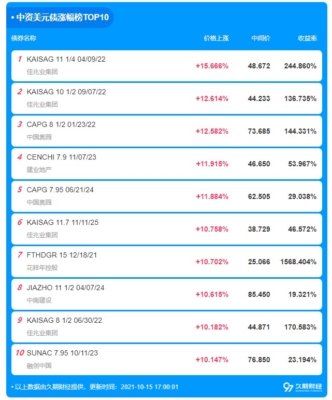Click the 中资美元债涨幅榜TOP10 title badge

(60, 17)
